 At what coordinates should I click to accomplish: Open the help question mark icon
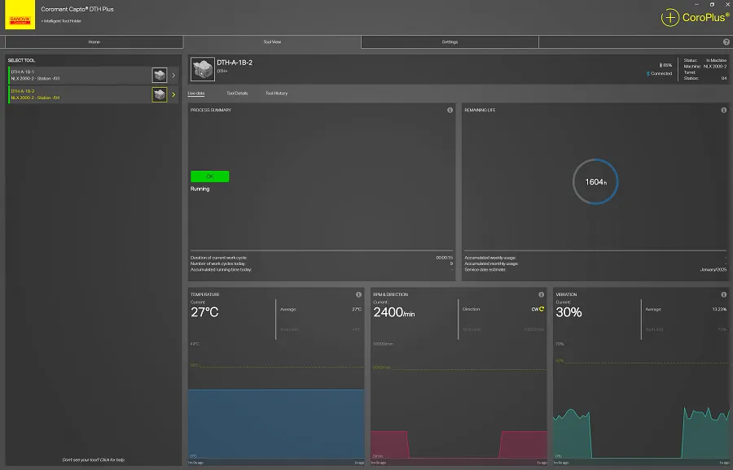click(726, 41)
